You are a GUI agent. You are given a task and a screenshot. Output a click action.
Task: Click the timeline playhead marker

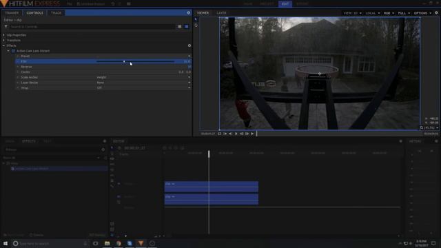[x=209, y=154]
